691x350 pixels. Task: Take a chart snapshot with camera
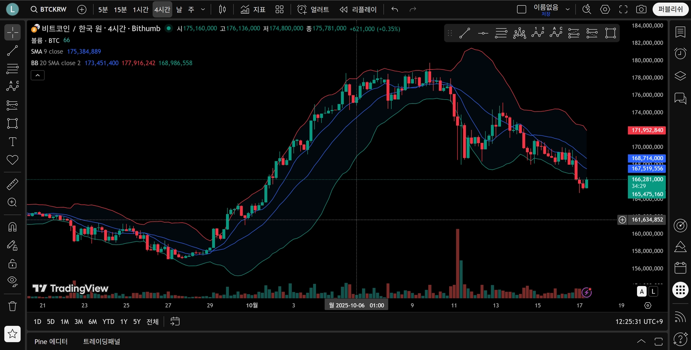coord(641,9)
